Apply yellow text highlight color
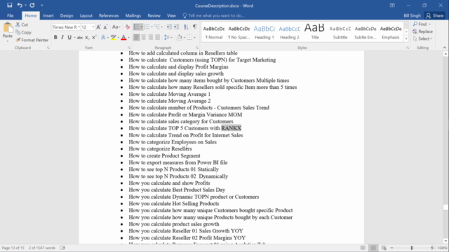The image size is (449, 252). tap(114, 37)
